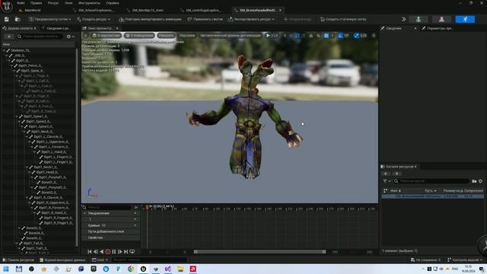Open the Контроль версий menu
Screen dimensions: 487x274
pos(465,260)
